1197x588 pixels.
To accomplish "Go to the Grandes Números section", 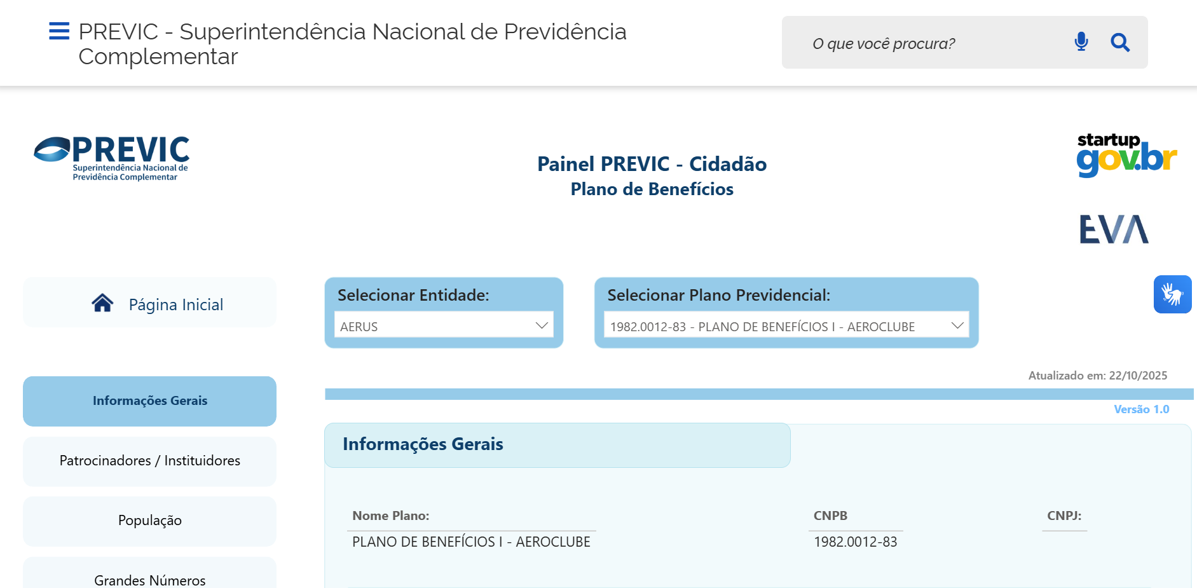I will (x=149, y=579).
